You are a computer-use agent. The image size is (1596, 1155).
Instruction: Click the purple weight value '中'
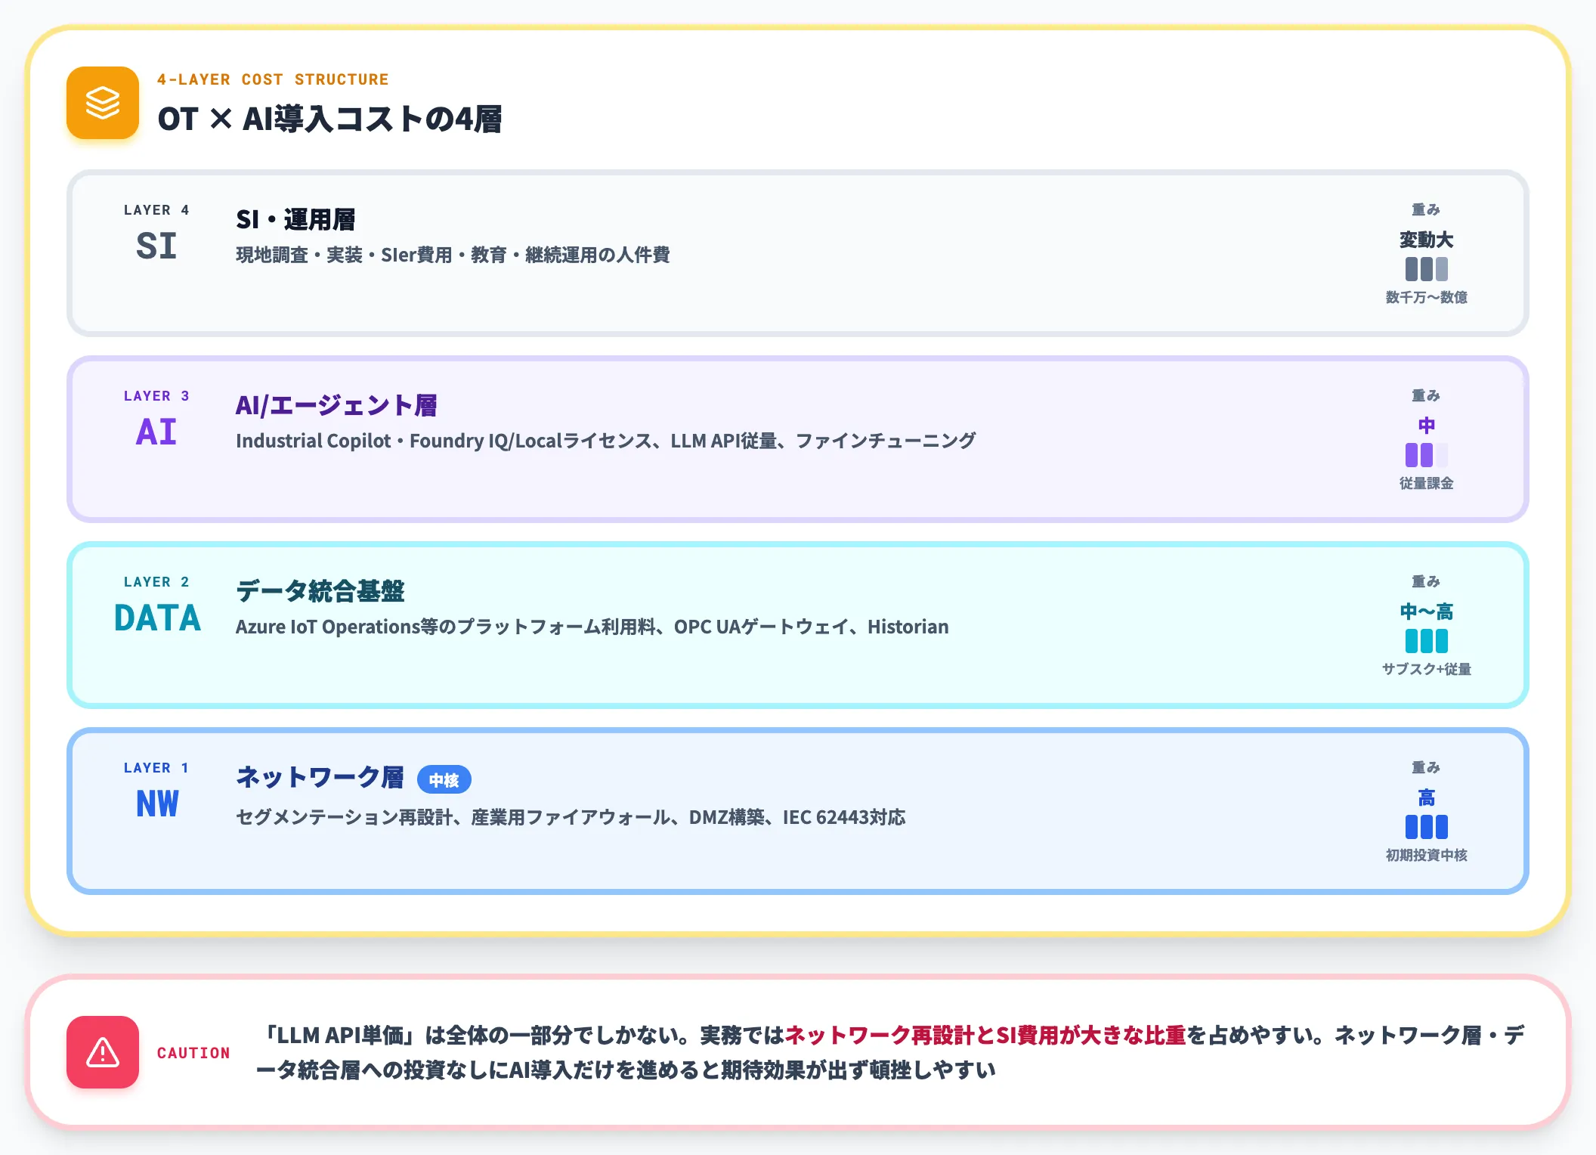pyautogui.click(x=1426, y=426)
